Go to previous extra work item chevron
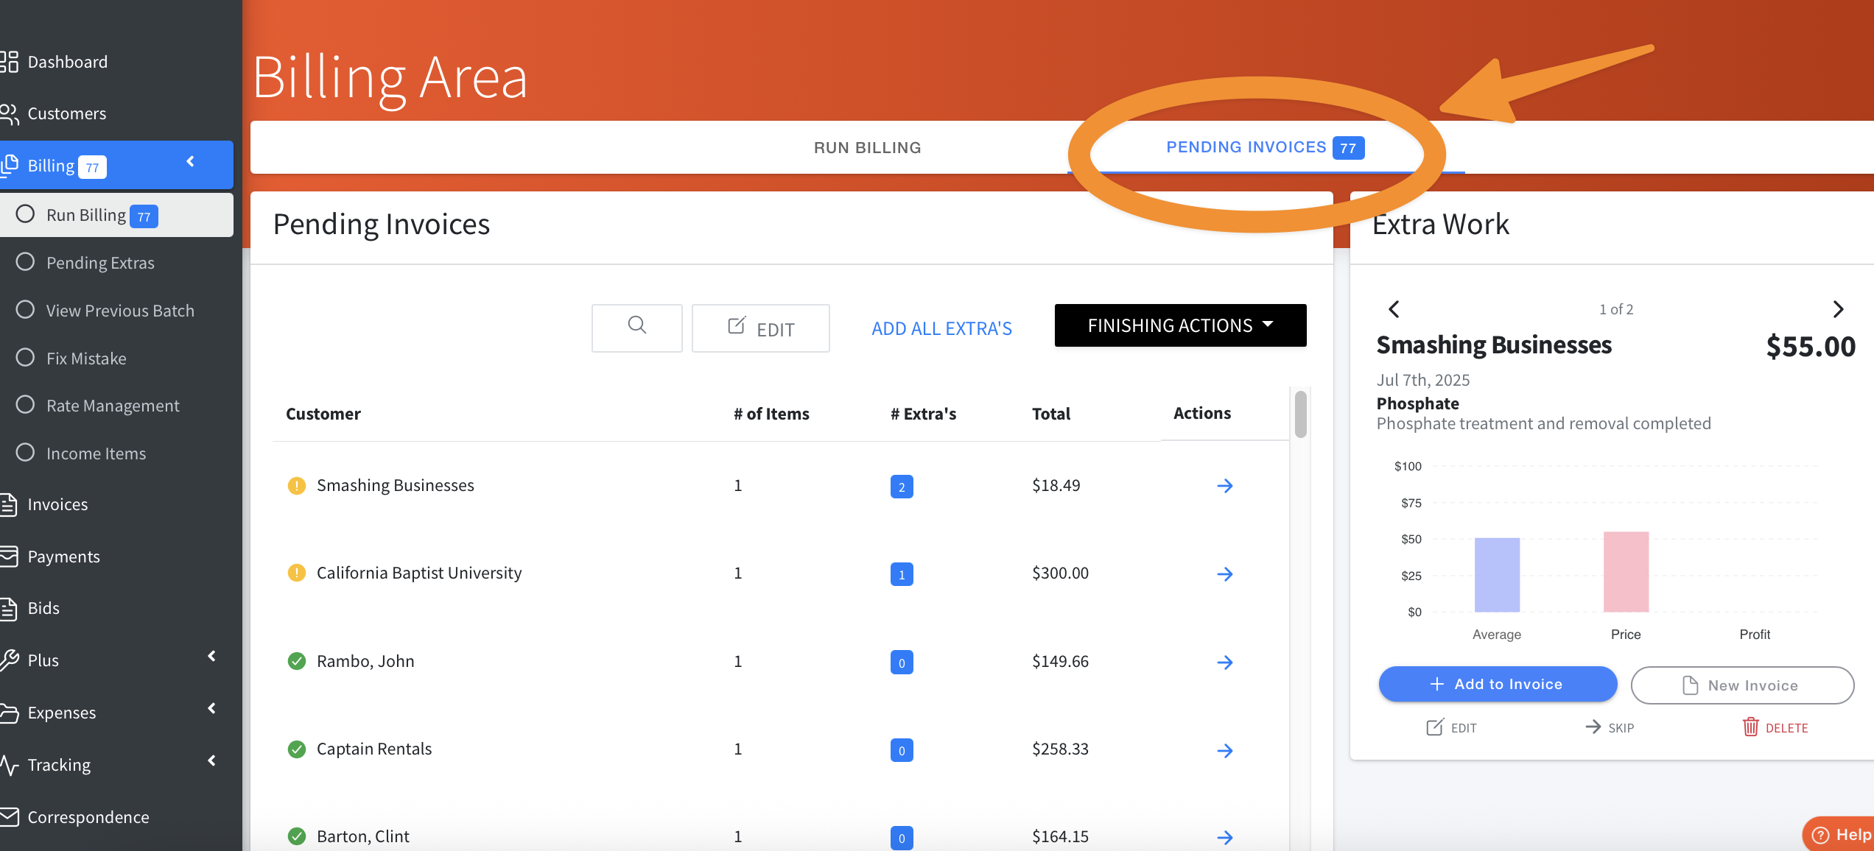 pyautogui.click(x=1394, y=309)
